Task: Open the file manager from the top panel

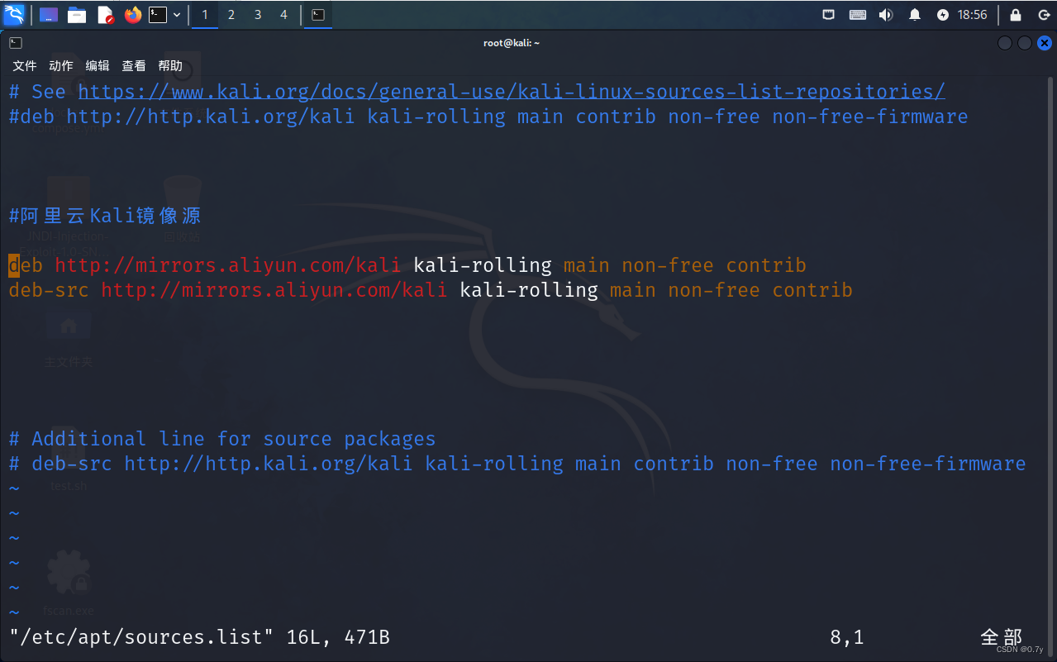Action: 77,14
